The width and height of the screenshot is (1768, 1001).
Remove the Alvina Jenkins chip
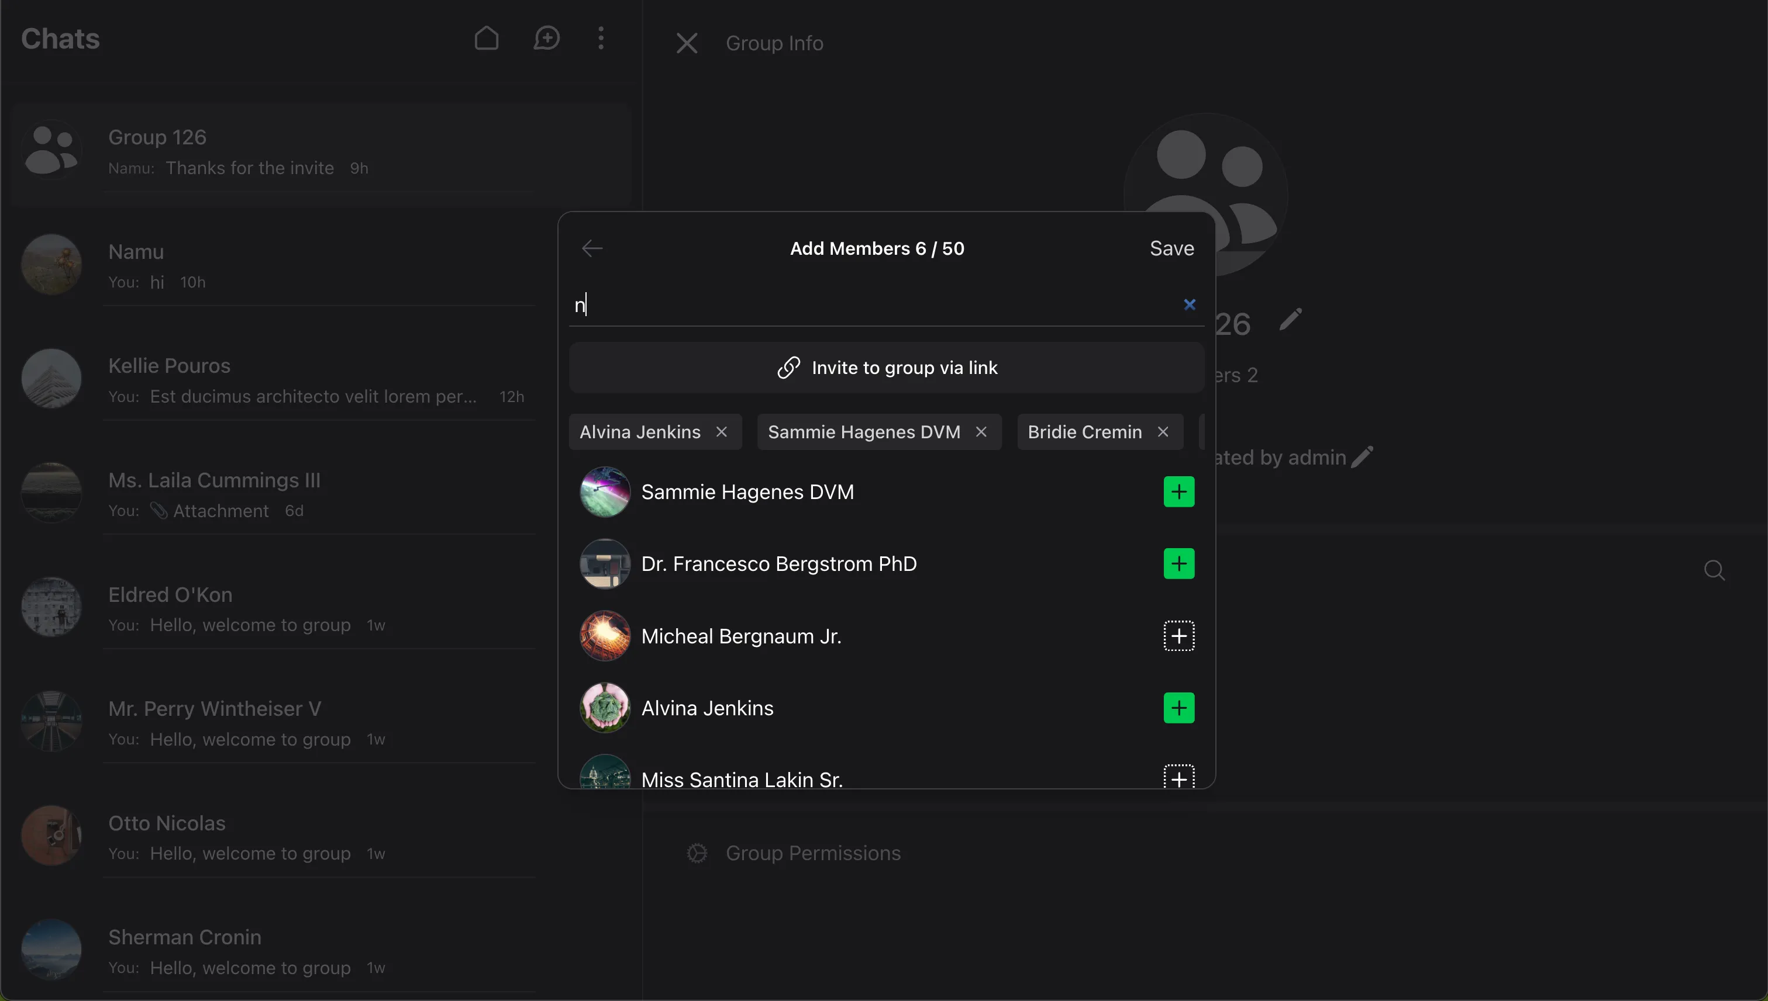tap(721, 432)
